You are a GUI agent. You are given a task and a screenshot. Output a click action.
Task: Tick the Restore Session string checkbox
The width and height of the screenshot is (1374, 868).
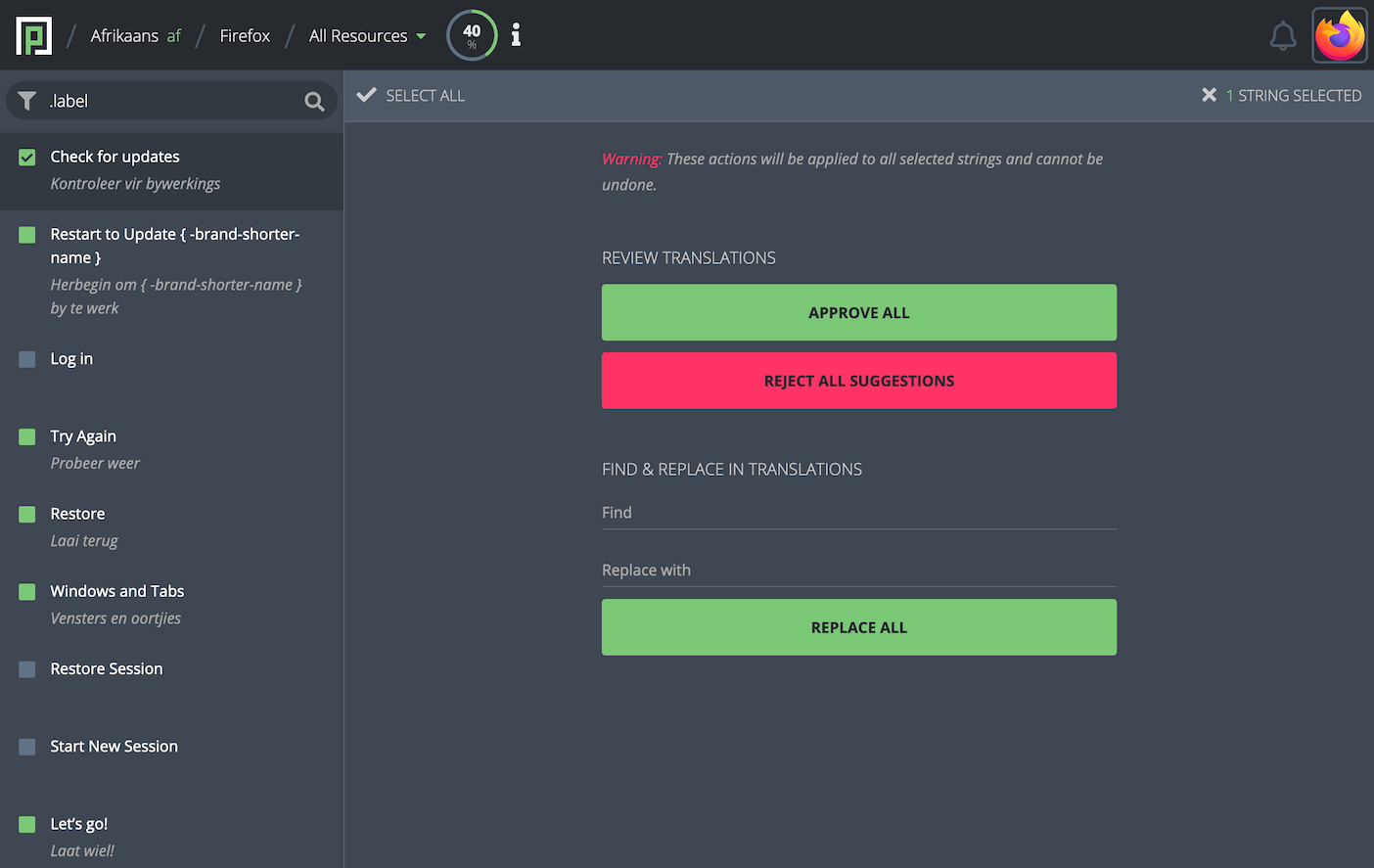(x=27, y=669)
